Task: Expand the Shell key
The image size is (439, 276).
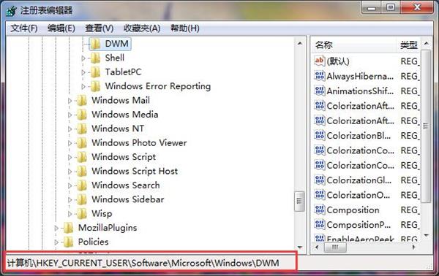Action: pos(83,58)
